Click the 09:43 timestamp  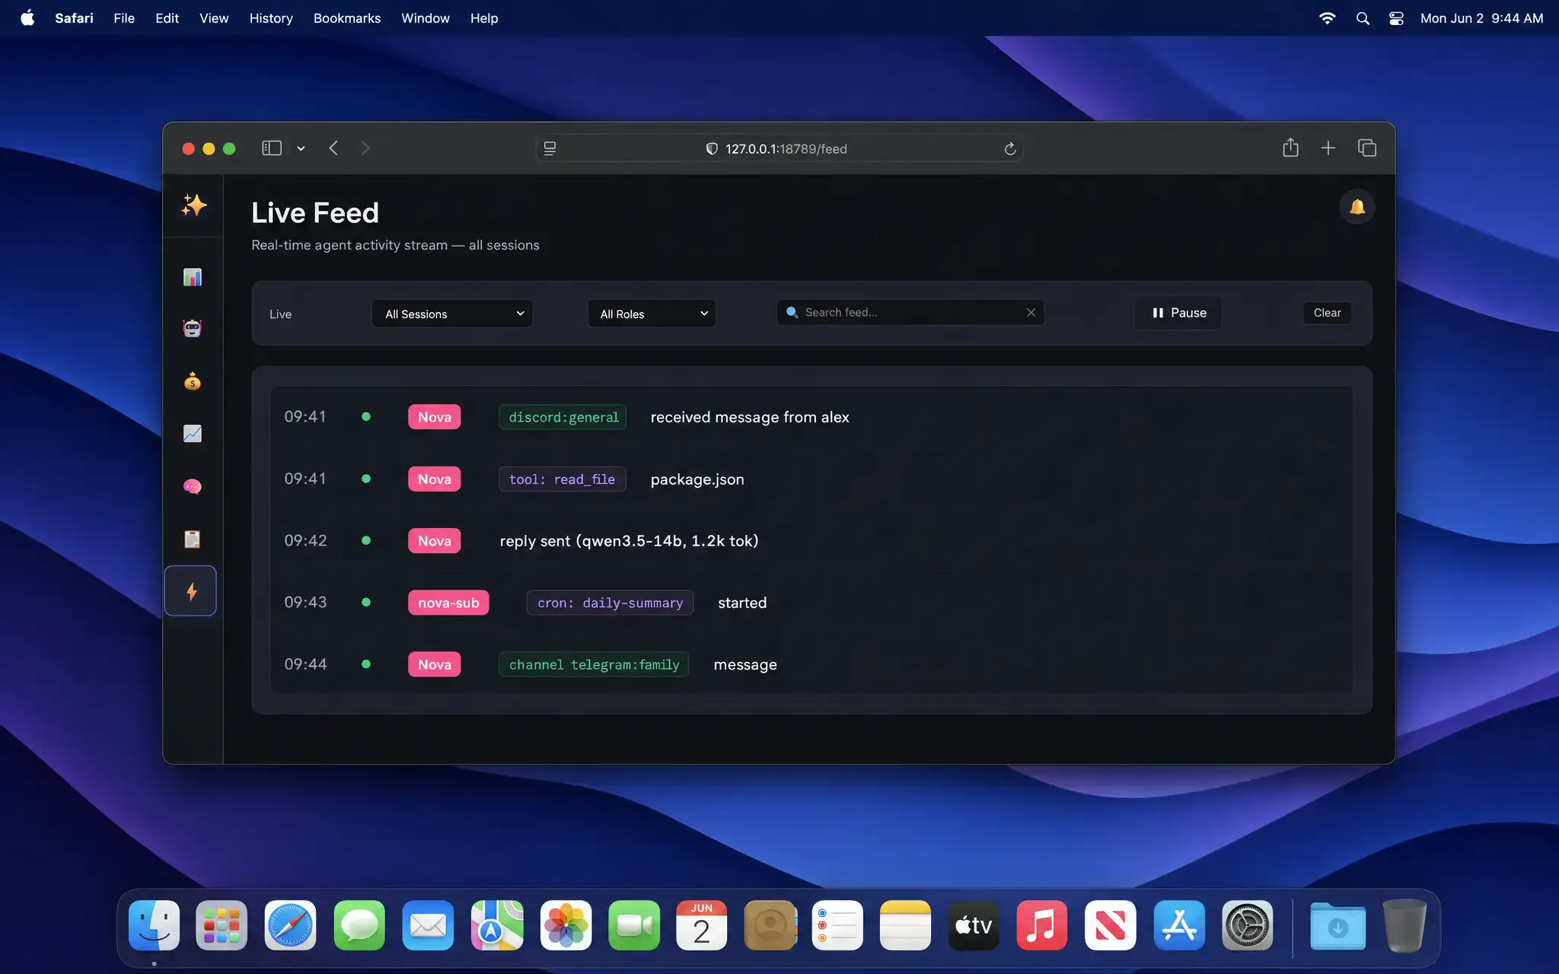305,603
